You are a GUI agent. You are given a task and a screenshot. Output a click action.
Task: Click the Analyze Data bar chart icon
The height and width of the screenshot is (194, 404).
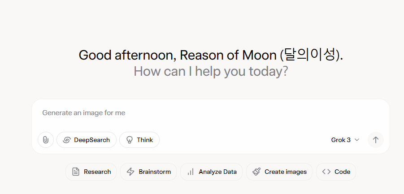(191, 172)
